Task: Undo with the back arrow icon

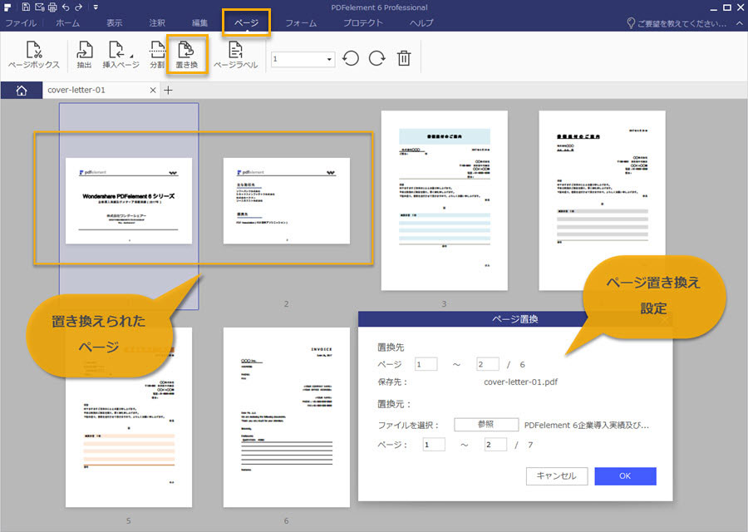Action: pyautogui.click(x=66, y=7)
